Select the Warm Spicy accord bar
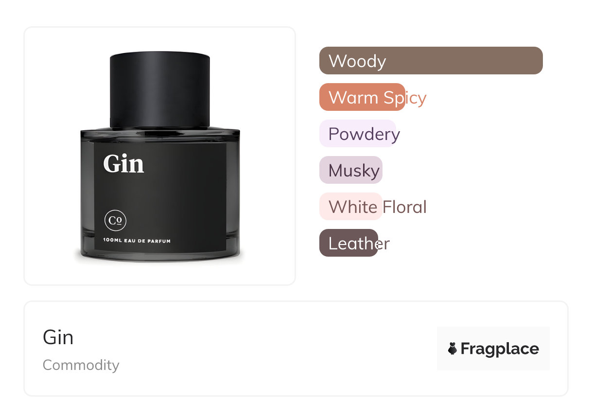This screenshot has height=420, width=592. click(x=362, y=97)
